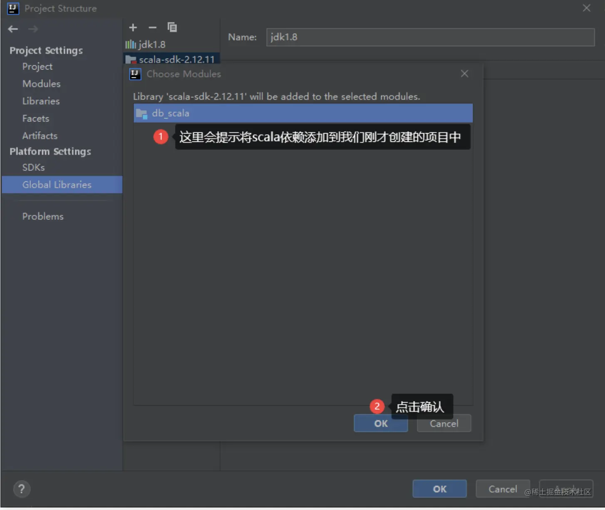Viewport: 605px width, 510px height.
Task: Add a new global library with plus icon
Action: [x=133, y=27]
